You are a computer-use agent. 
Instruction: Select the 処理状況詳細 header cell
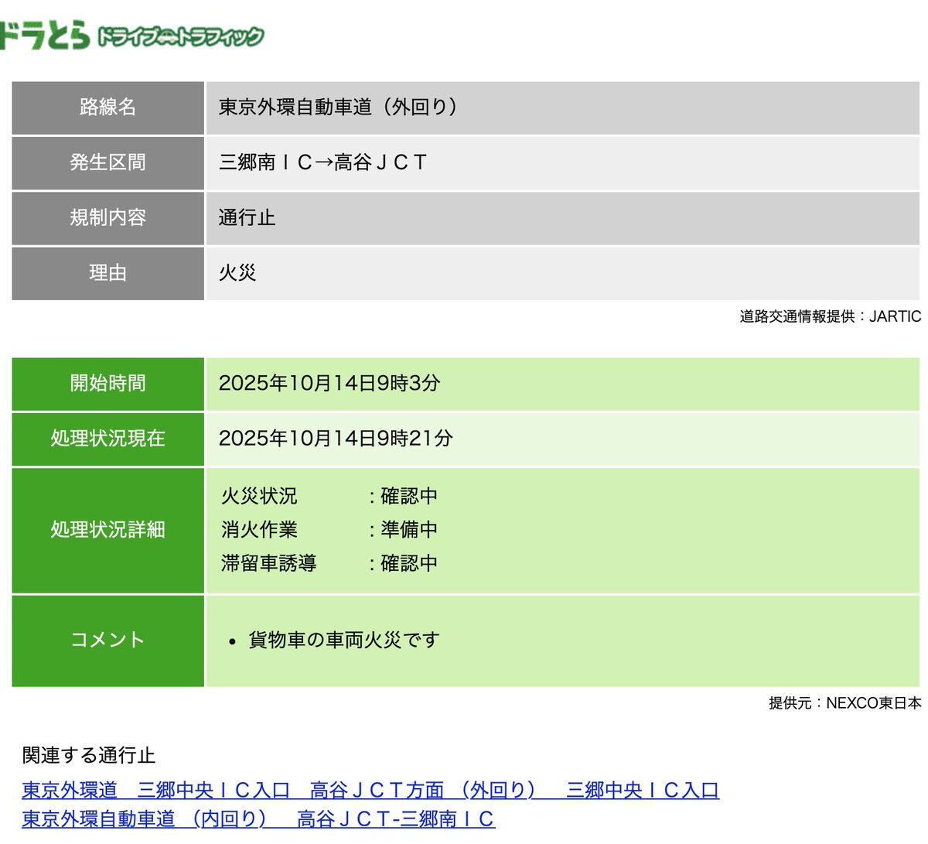pos(108,530)
